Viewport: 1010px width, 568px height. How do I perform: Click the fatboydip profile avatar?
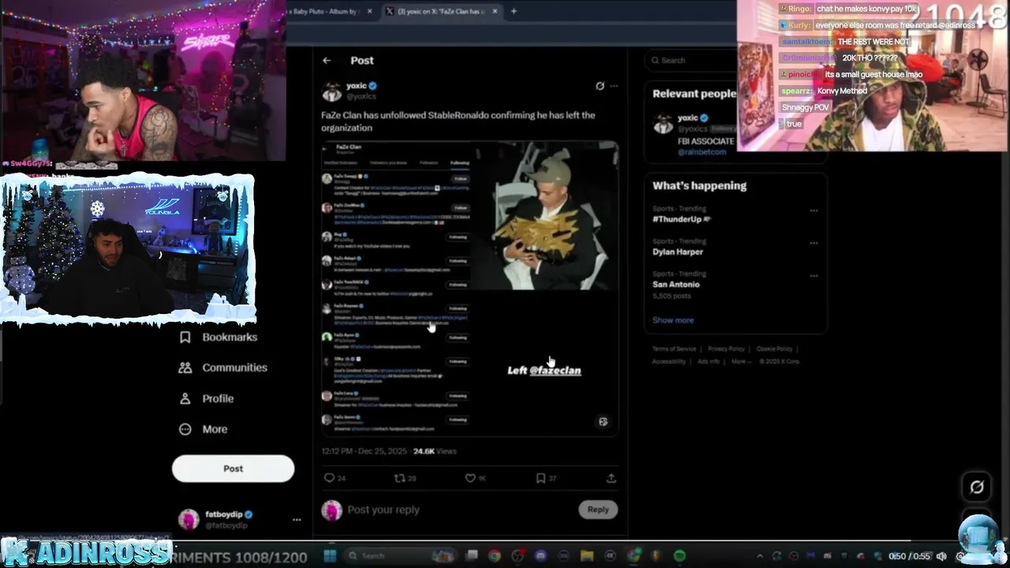coord(189,519)
